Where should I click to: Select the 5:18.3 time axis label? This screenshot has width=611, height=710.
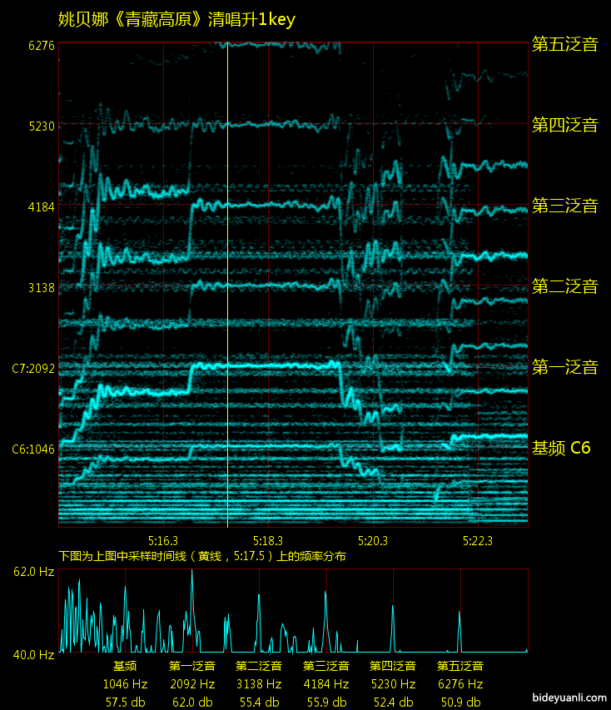(x=268, y=539)
